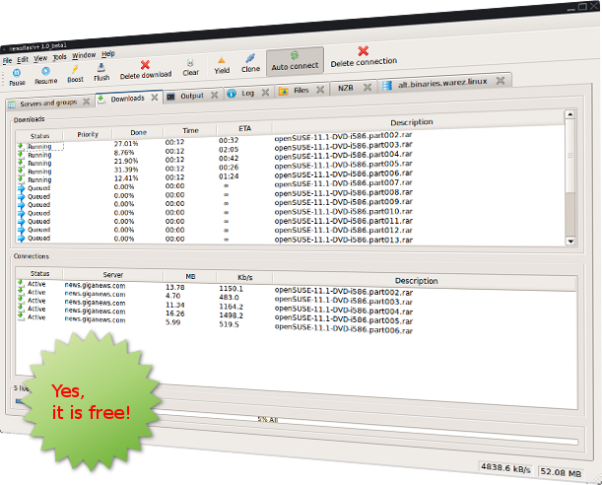Sort downloads by Done column header

coord(138,132)
